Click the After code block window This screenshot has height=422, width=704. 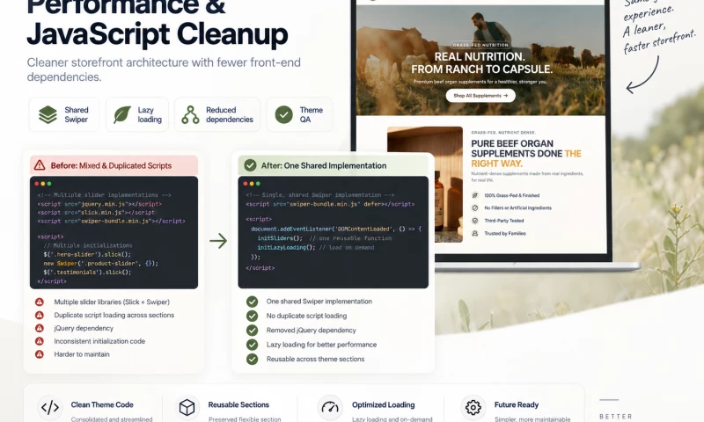click(x=334, y=232)
